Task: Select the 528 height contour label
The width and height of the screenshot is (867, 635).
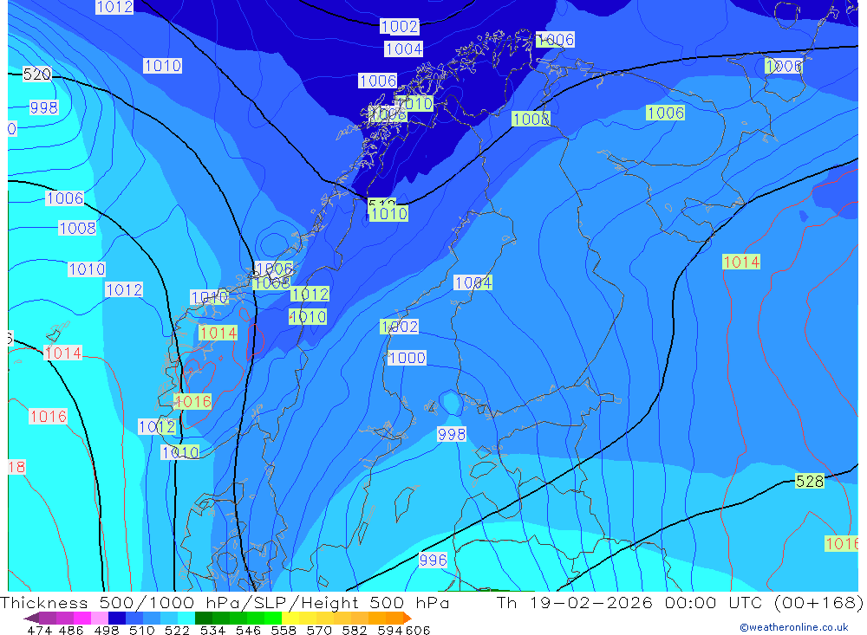Action: 810,482
